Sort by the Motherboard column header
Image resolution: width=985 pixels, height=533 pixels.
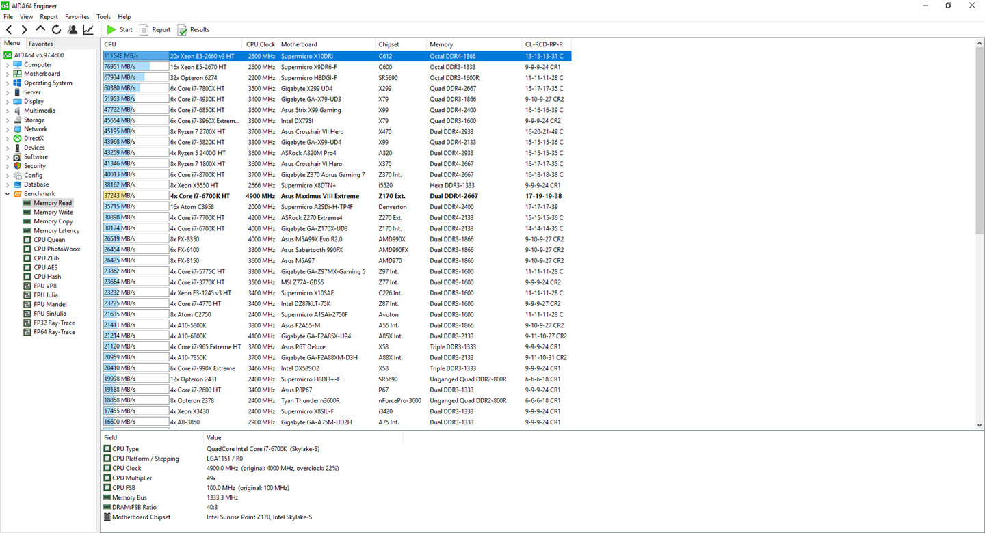coord(326,44)
